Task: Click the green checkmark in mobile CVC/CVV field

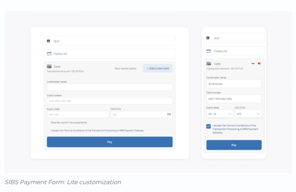Action: pos(258,114)
